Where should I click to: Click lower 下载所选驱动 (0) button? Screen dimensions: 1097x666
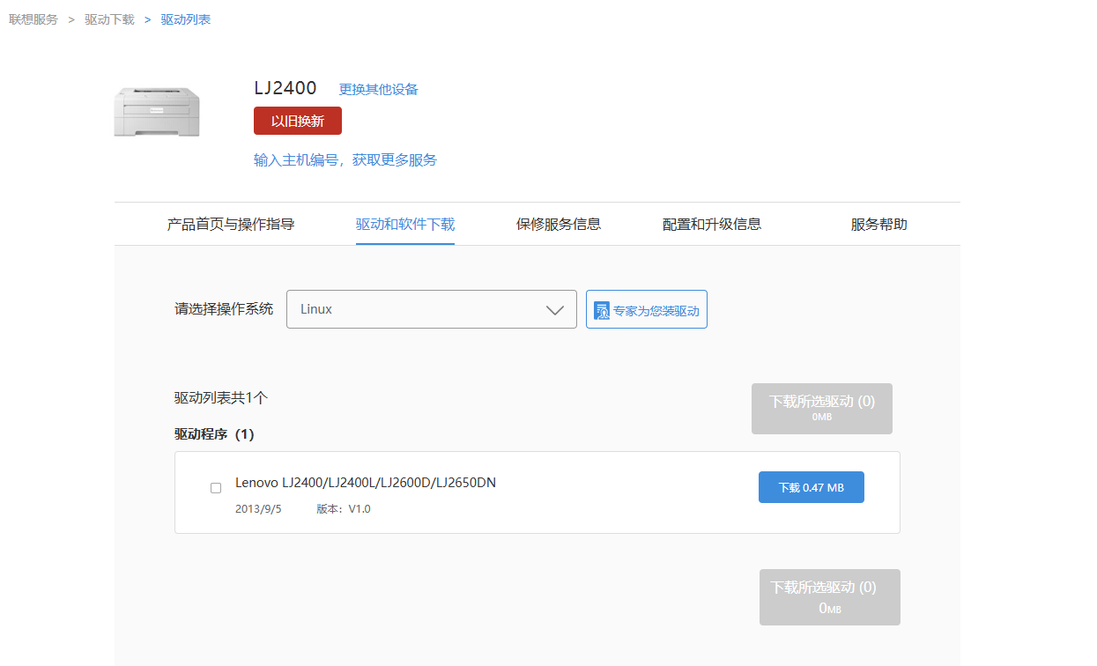(x=830, y=597)
